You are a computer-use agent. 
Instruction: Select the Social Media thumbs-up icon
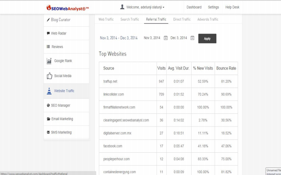click(49, 76)
